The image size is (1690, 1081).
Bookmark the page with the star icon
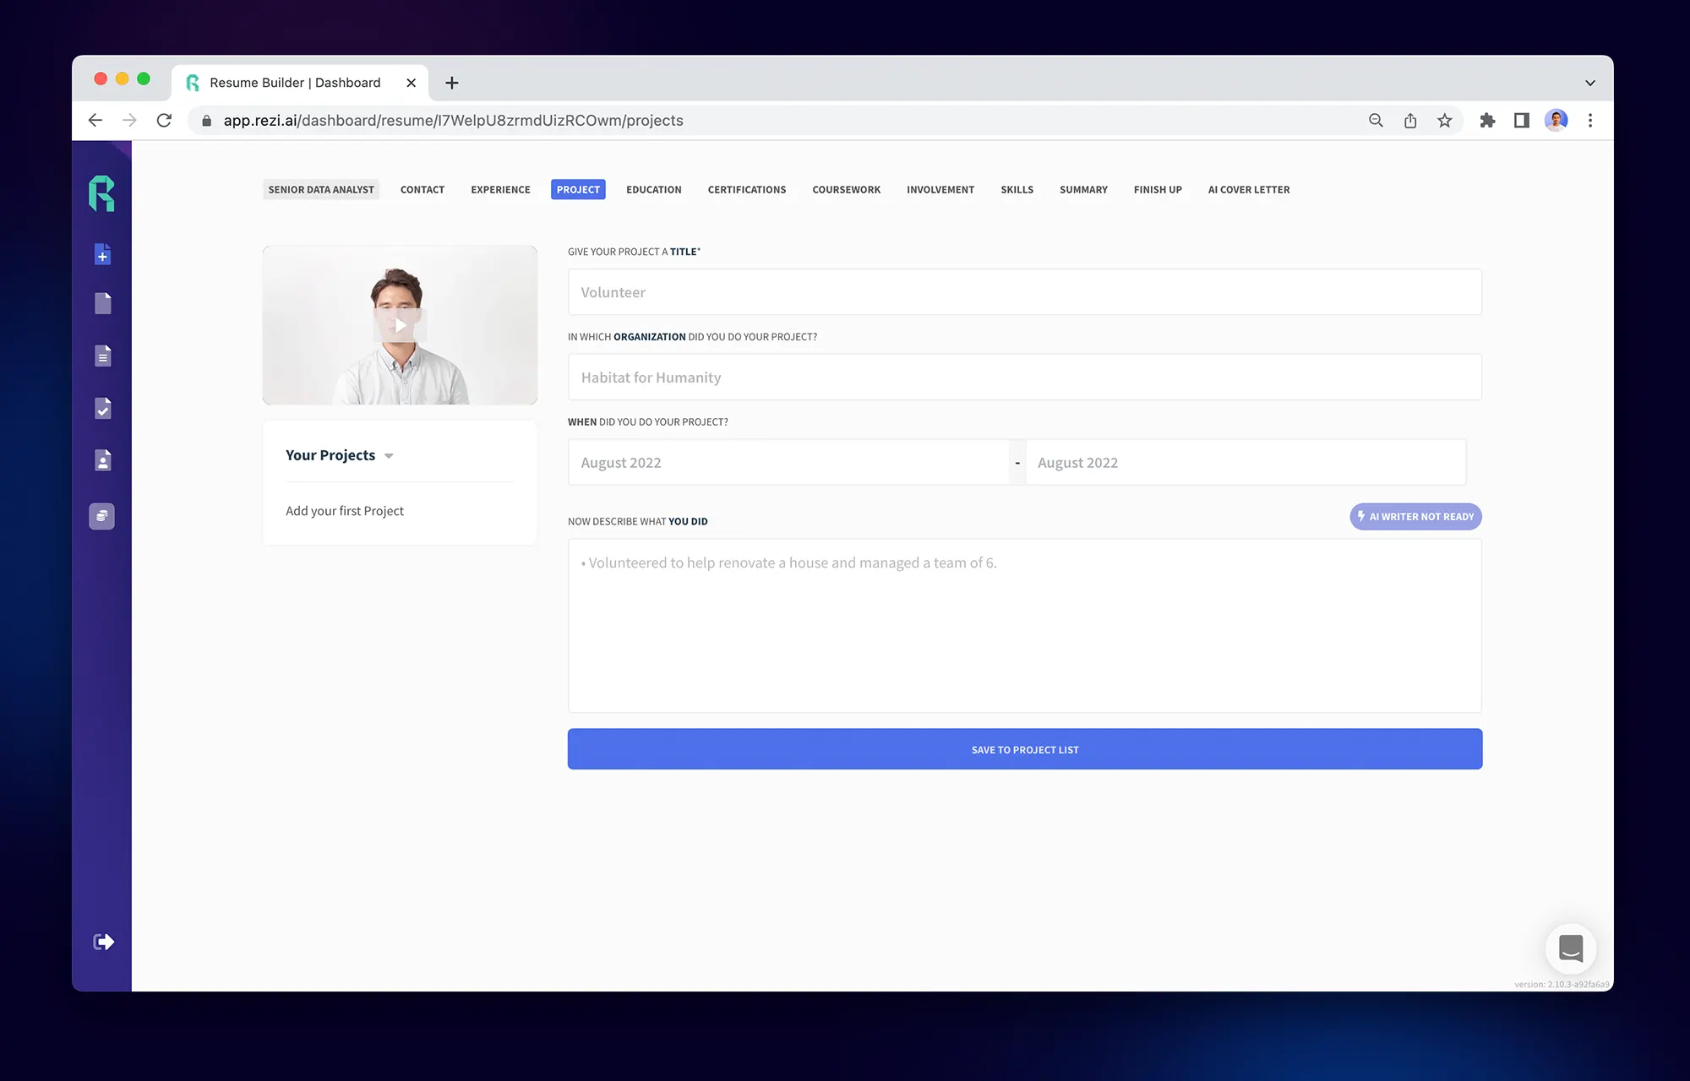click(x=1445, y=120)
